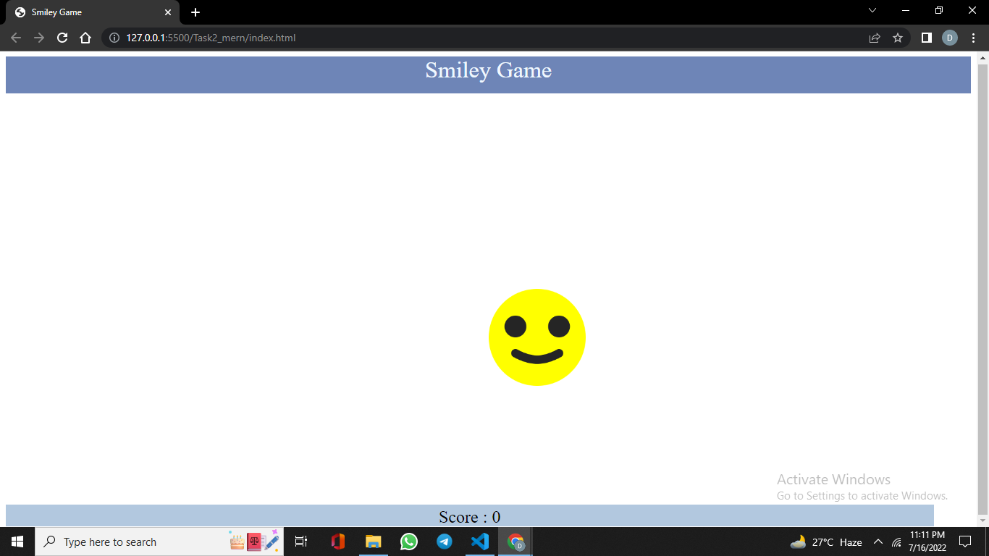Open the Chrome profile avatar D

pos(949,38)
